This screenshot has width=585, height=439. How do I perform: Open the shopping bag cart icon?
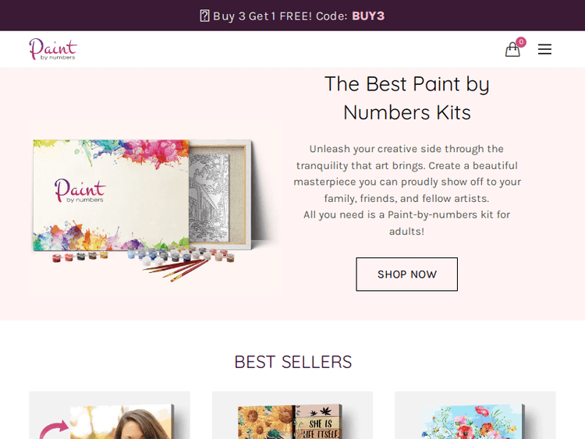(512, 50)
